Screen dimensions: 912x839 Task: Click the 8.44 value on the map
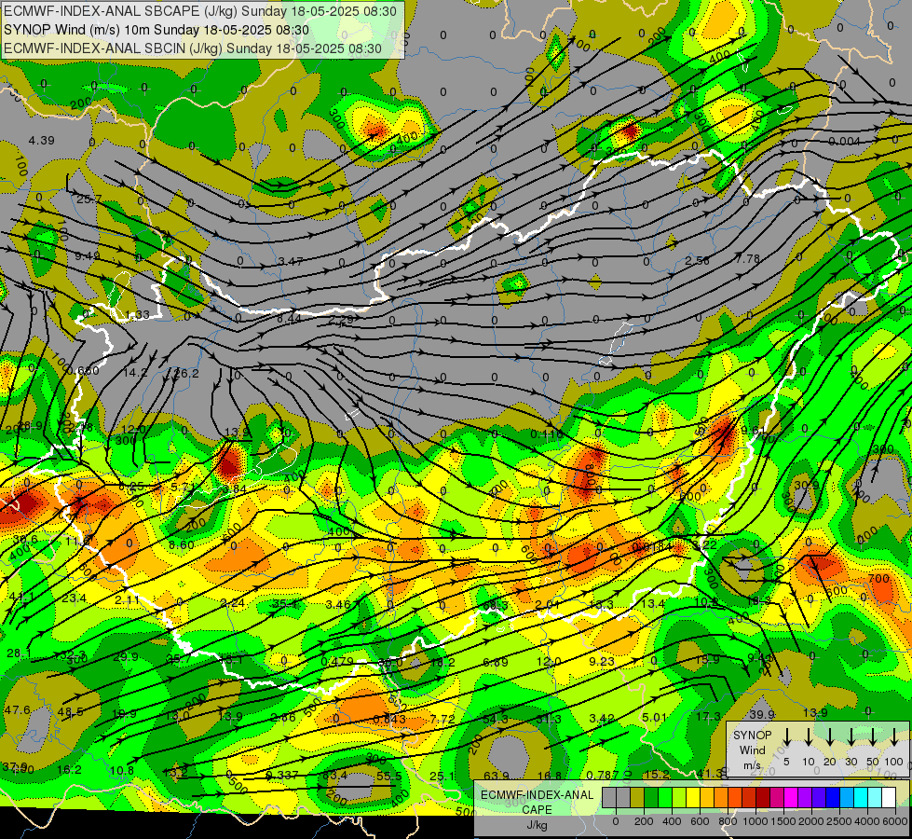click(289, 319)
